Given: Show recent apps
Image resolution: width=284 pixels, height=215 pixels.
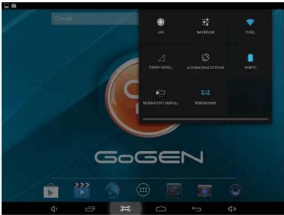Looking at the screenshot, I should pos(90,209).
